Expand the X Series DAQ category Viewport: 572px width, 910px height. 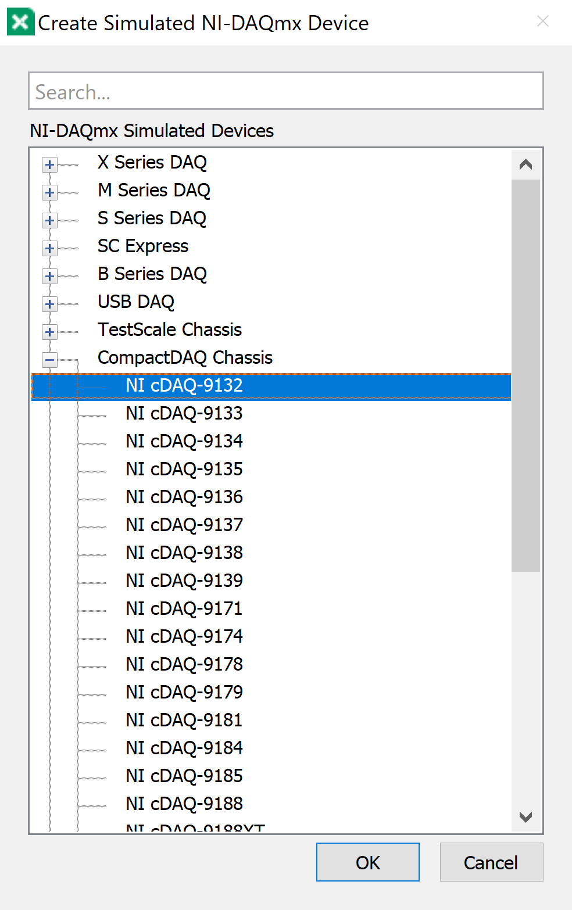(49, 164)
